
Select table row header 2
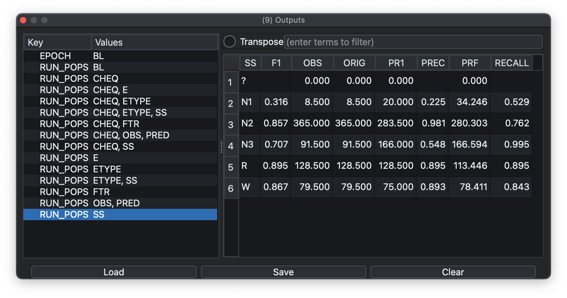click(x=231, y=103)
